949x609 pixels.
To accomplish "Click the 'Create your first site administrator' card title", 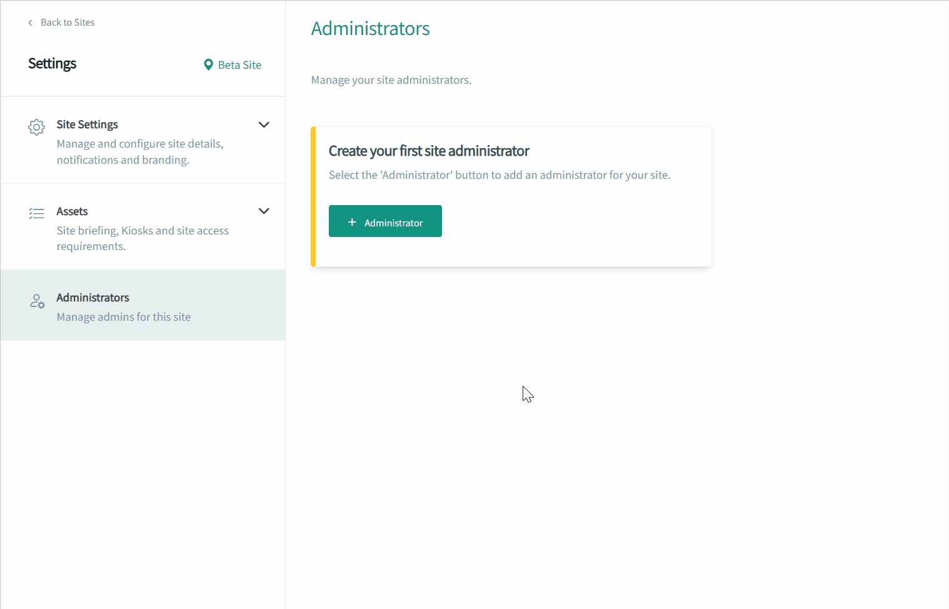I will (429, 151).
